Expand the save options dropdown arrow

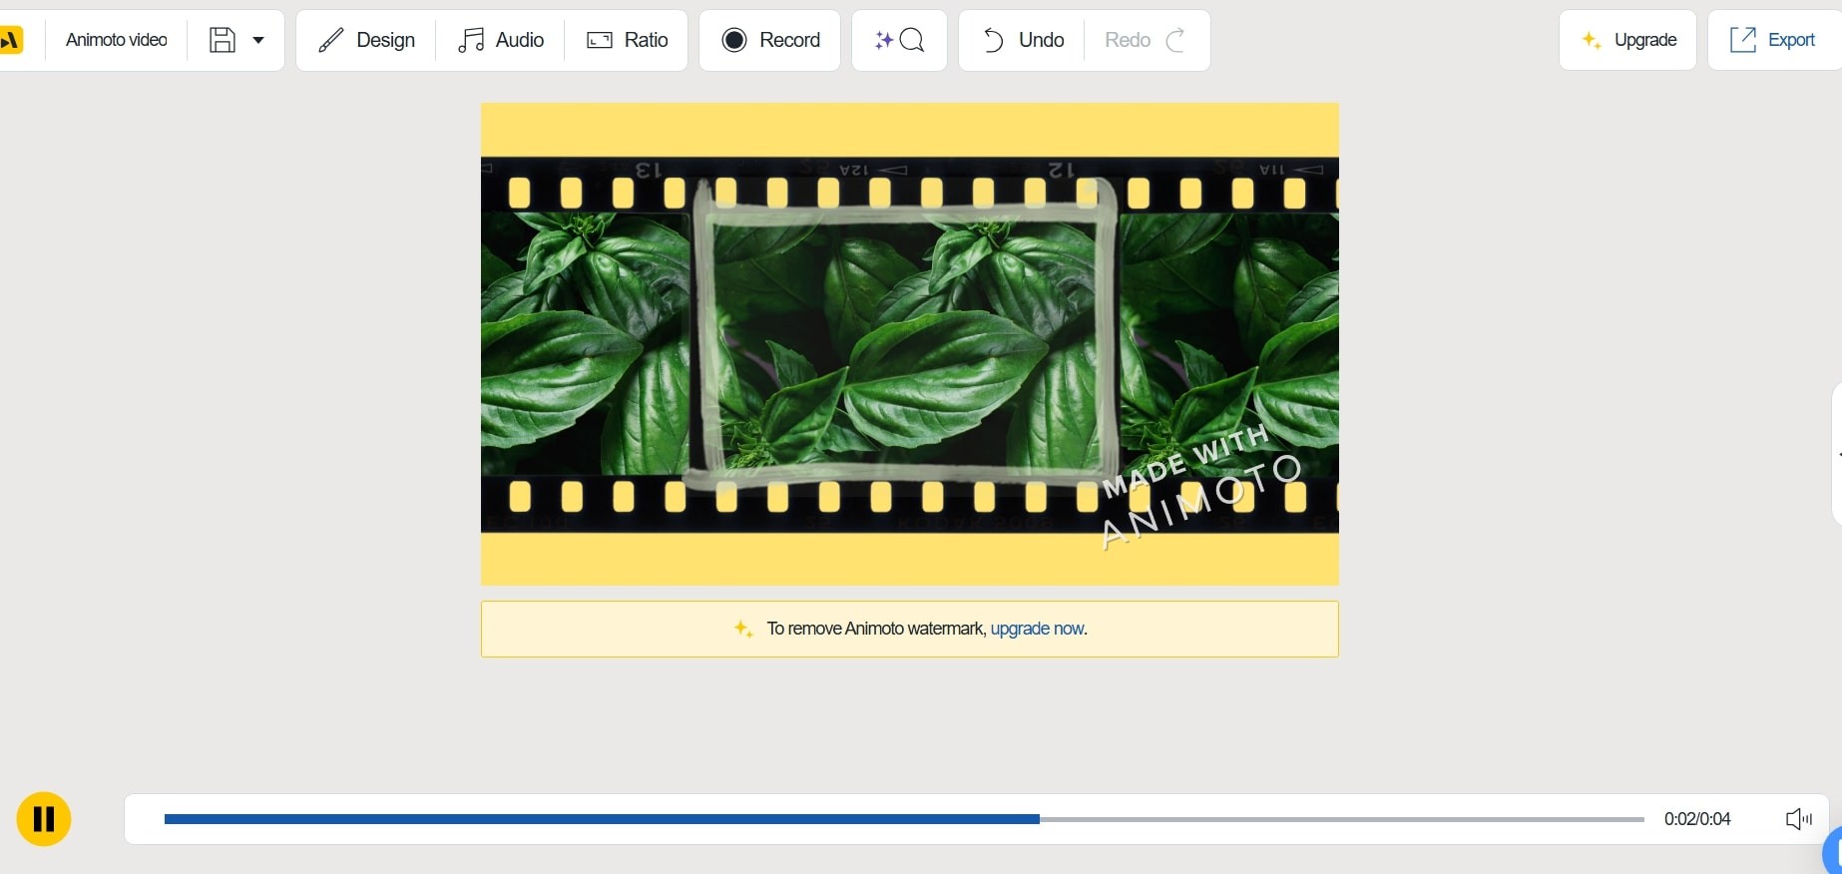(258, 41)
